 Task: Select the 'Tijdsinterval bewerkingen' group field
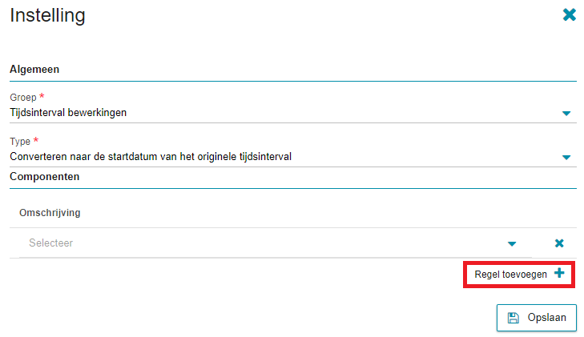click(292, 113)
